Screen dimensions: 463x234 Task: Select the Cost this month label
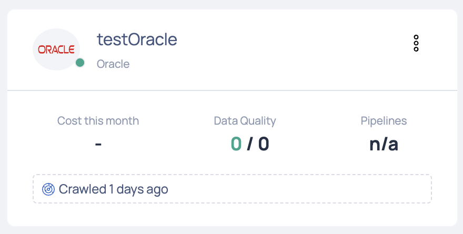(x=98, y=121)
